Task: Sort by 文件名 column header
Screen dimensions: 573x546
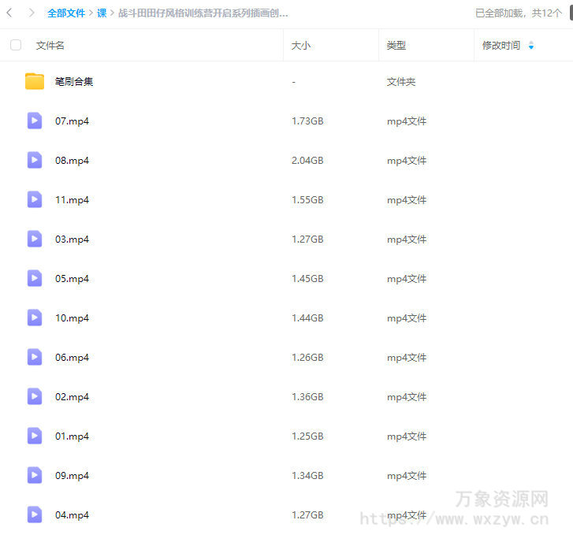Action: coord(50,45)
